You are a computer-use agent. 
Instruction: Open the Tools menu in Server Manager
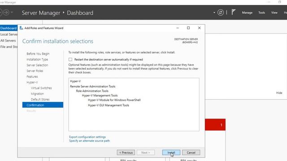pos(261,13)
